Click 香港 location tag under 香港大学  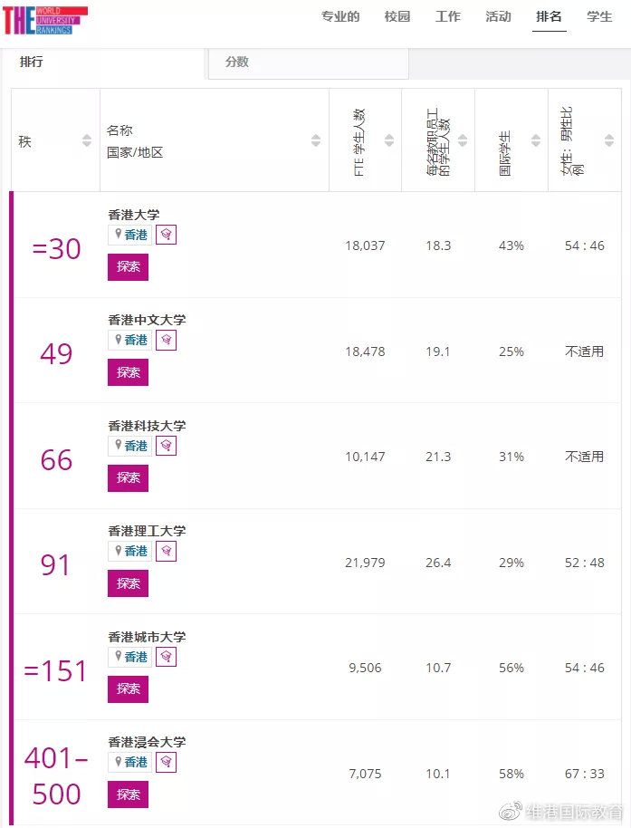pyautogui.click(x=130, y=235)
